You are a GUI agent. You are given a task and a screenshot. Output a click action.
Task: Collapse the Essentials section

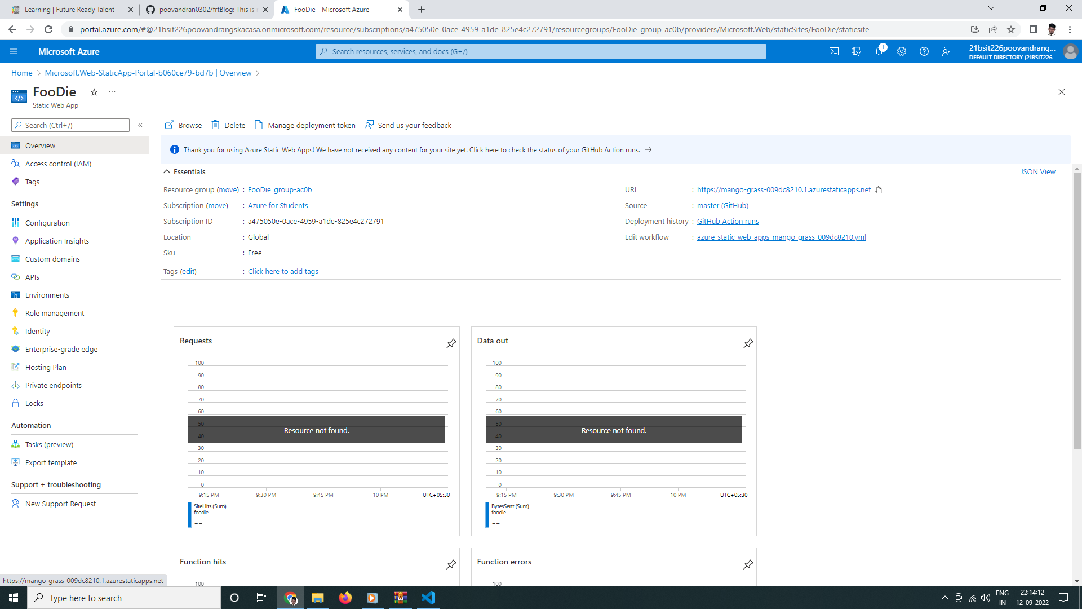167,171
